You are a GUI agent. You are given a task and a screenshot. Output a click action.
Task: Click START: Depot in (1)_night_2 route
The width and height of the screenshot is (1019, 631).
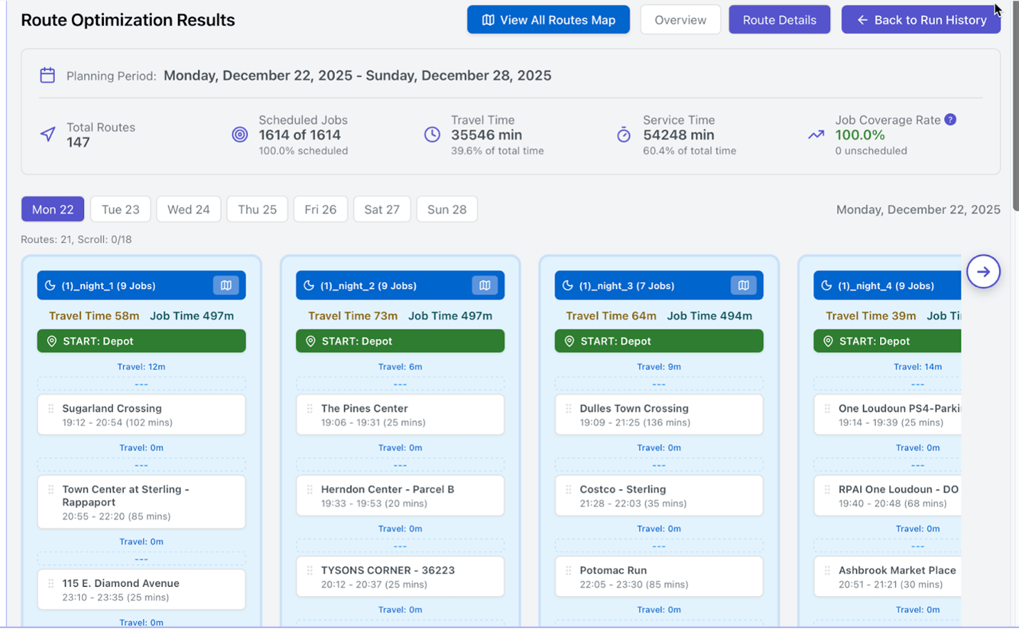click(x=400, y=341)
